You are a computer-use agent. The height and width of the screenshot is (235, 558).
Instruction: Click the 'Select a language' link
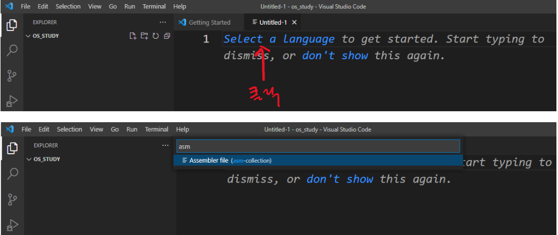[x=279, y=39]
